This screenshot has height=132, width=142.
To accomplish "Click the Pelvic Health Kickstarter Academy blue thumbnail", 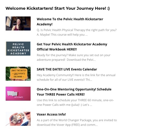I will pyautogui.click(x=18, y=49).
